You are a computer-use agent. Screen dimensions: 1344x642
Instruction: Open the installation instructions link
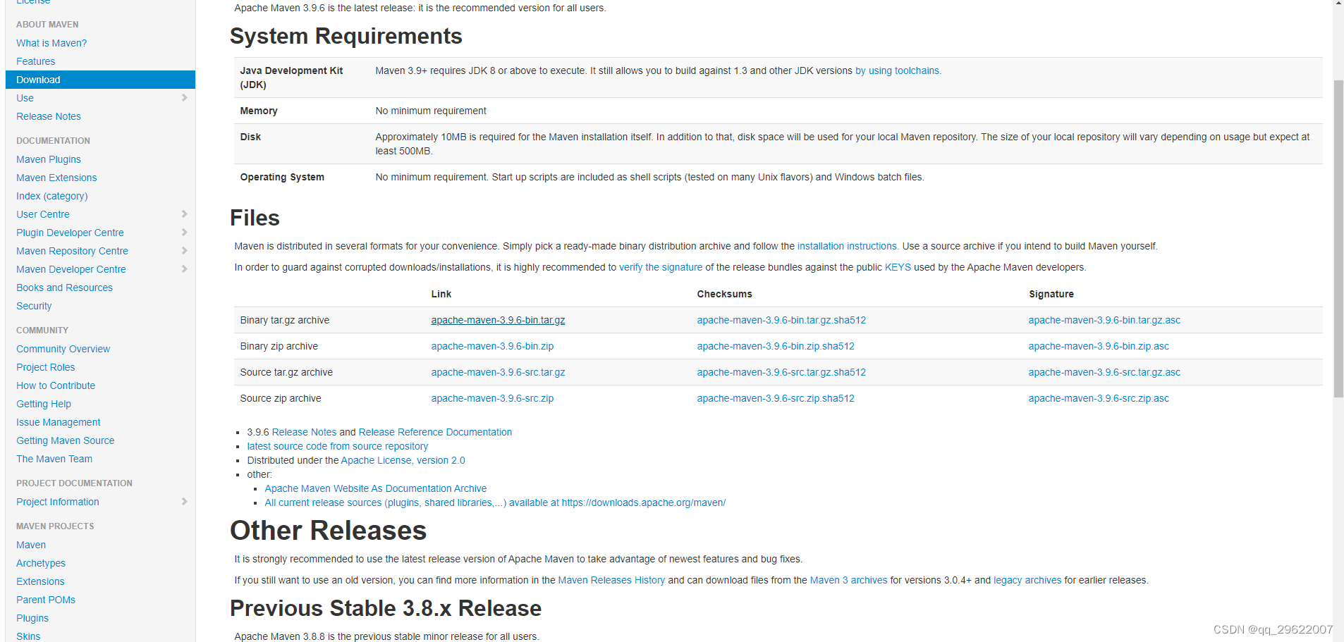(848, 246)
